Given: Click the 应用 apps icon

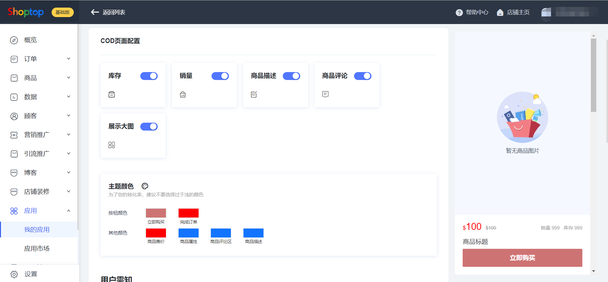Looking at the screenshot, I should [x=14, y=211].
